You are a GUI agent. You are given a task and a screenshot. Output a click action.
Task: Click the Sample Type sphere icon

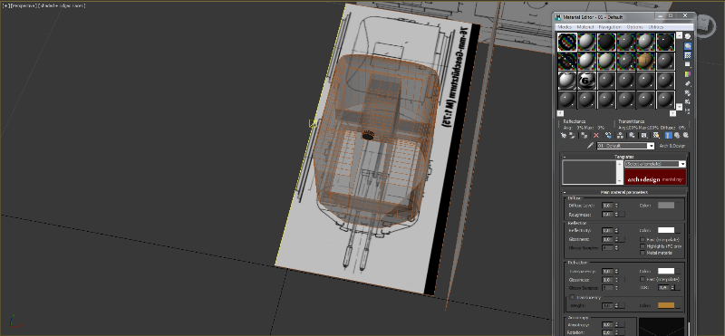[x=688, y=36]
